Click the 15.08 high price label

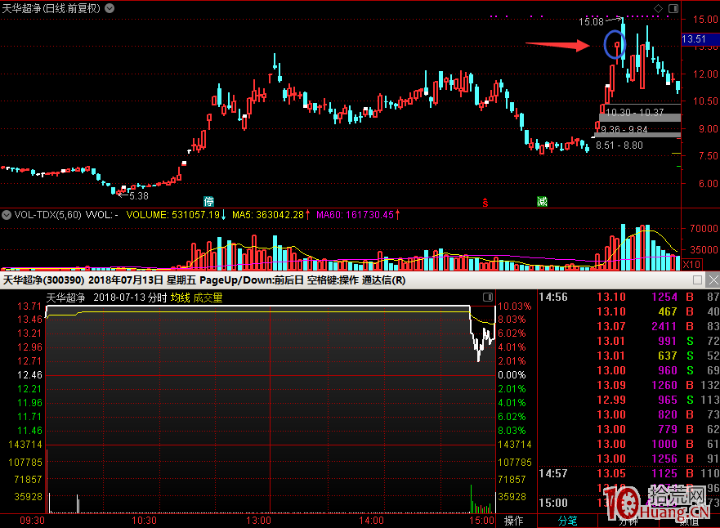(591, 21)
